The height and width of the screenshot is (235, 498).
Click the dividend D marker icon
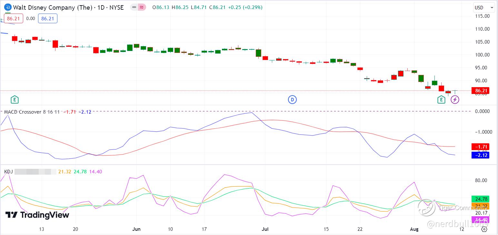(292, 100)
